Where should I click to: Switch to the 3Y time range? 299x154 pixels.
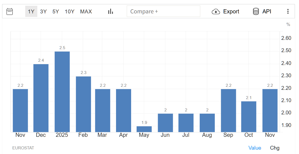(x=43, y=11)
